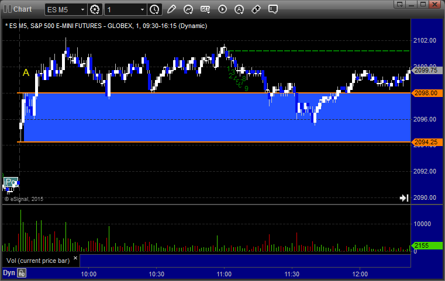
Task: Select the pencil drawing tools icon
Action: (x=171, y=9)
